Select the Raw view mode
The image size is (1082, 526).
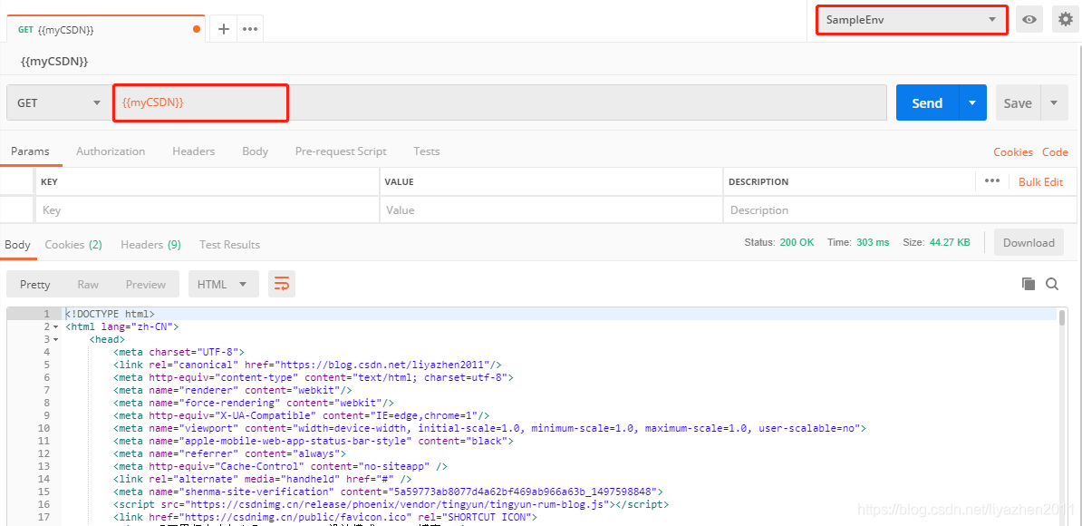88,285
